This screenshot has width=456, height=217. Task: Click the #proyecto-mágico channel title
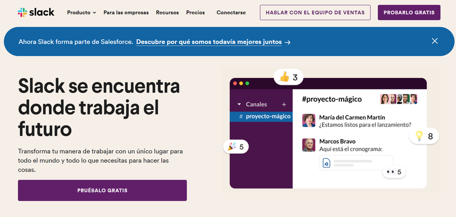point(332,99)
